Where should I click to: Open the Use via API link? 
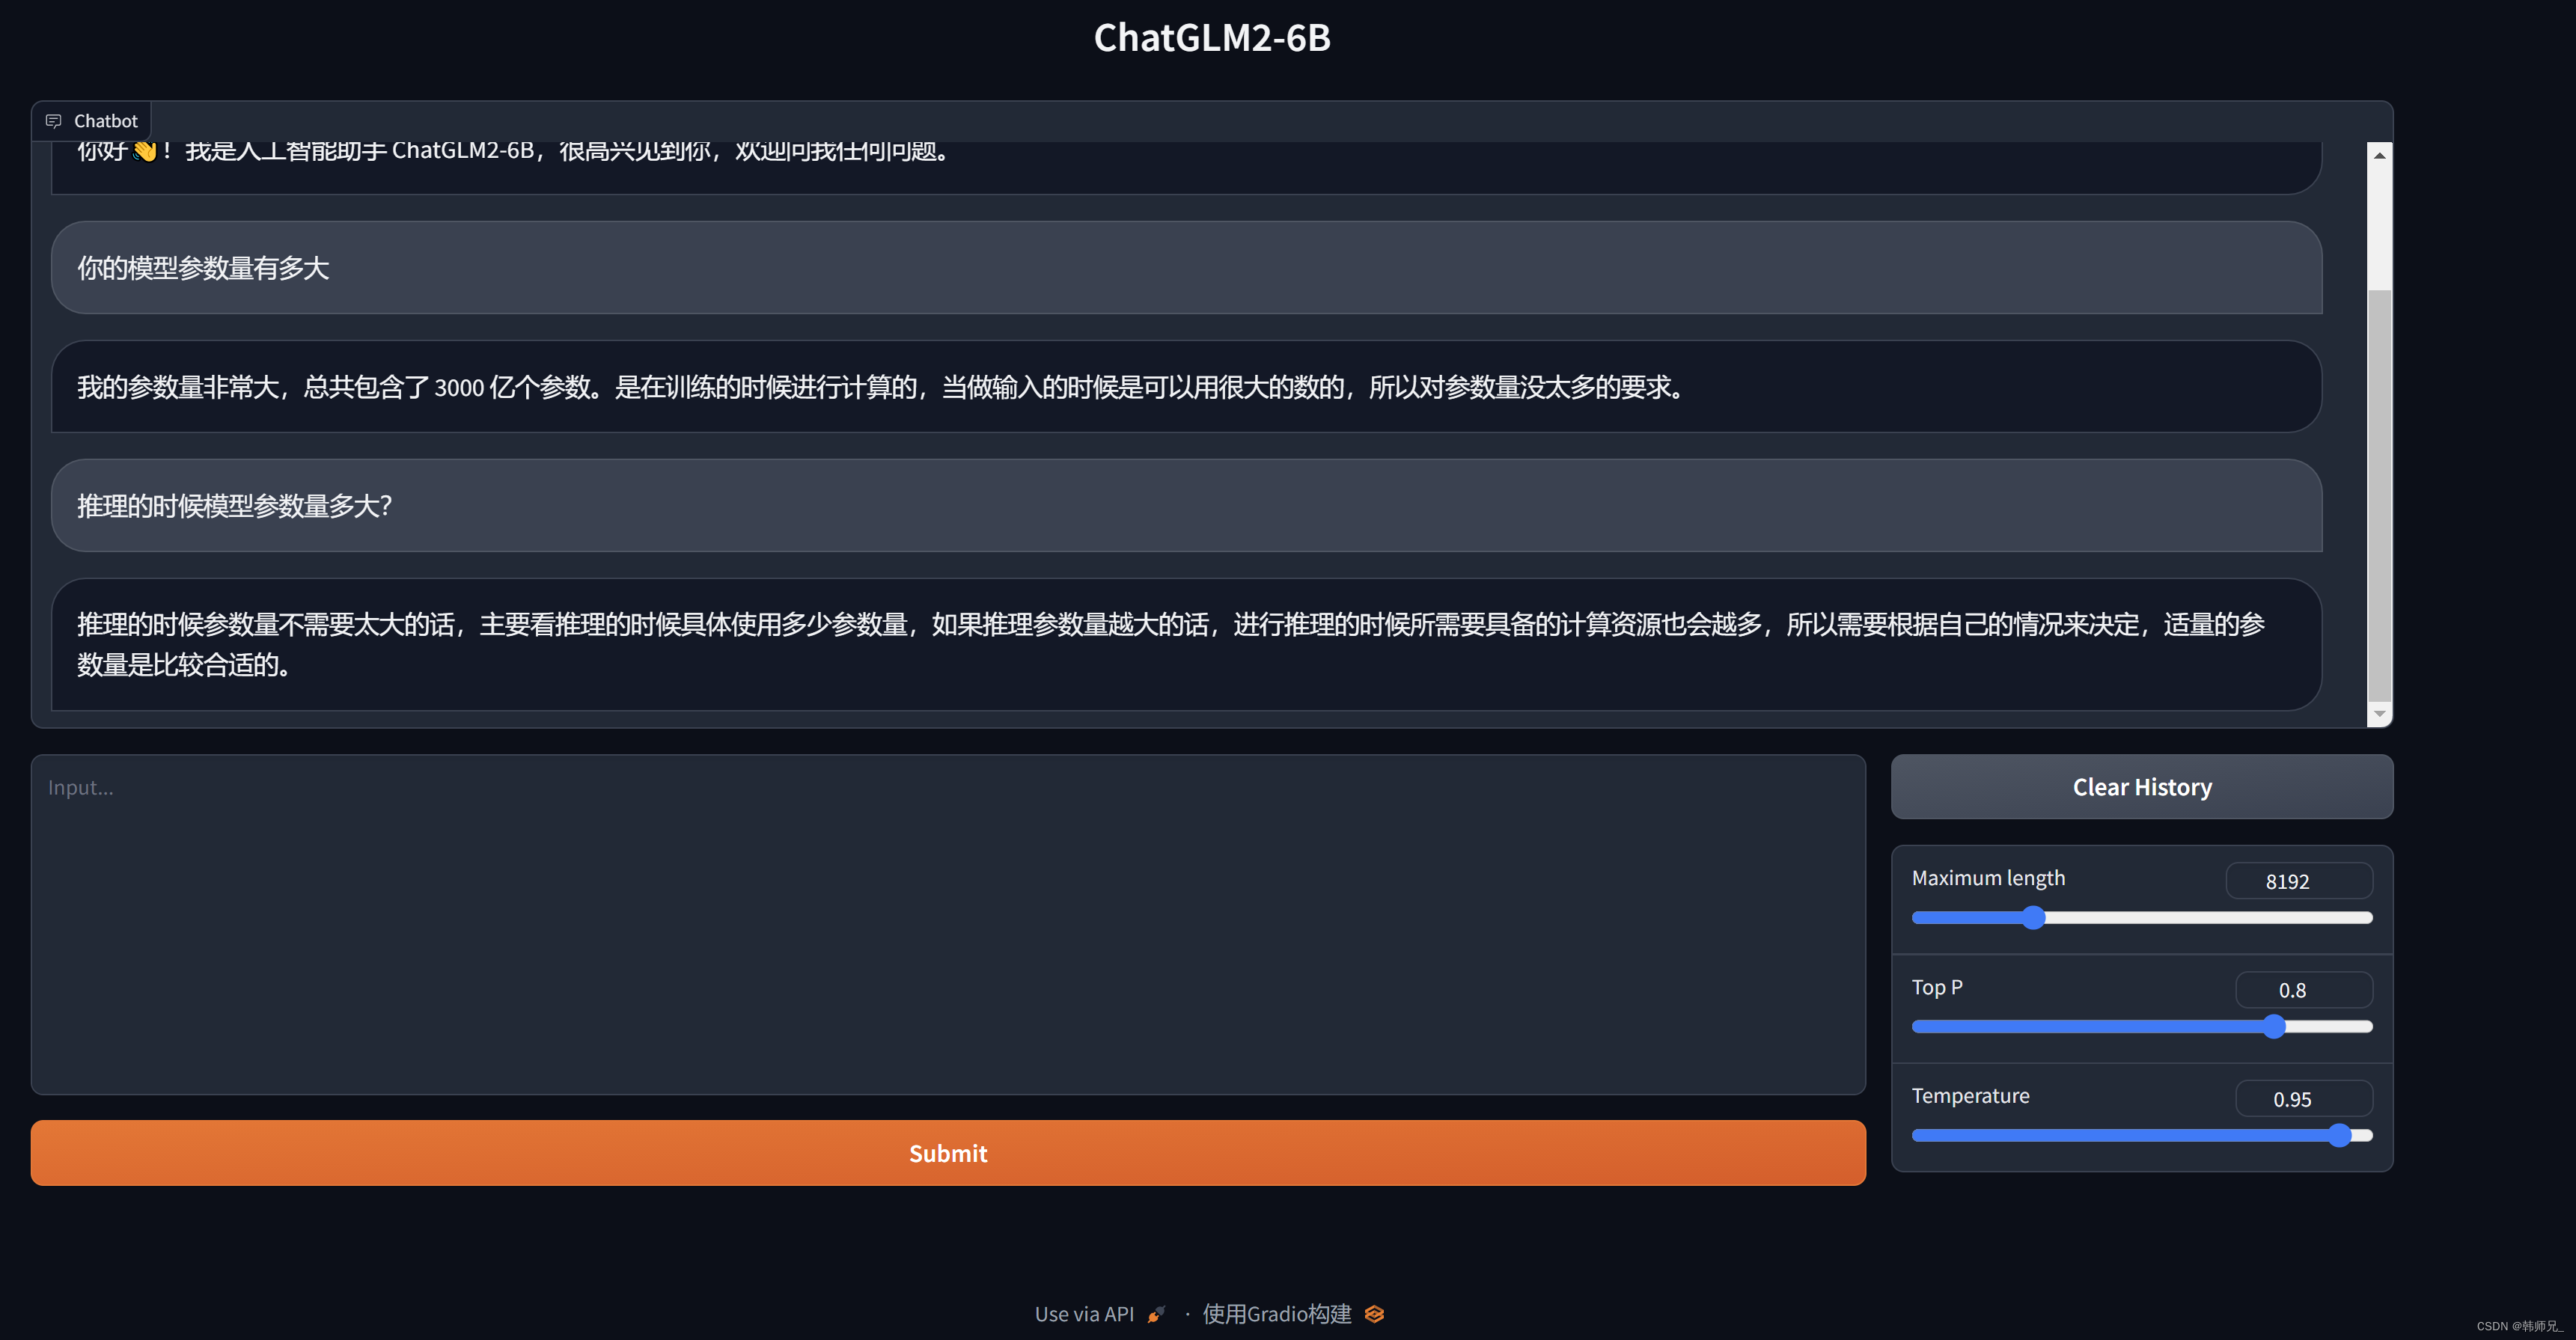point(1100,1314)
